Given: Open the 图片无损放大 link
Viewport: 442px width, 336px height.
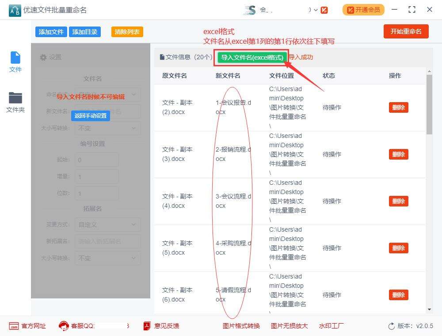Looking at the screenshot, I should point(289,326).
